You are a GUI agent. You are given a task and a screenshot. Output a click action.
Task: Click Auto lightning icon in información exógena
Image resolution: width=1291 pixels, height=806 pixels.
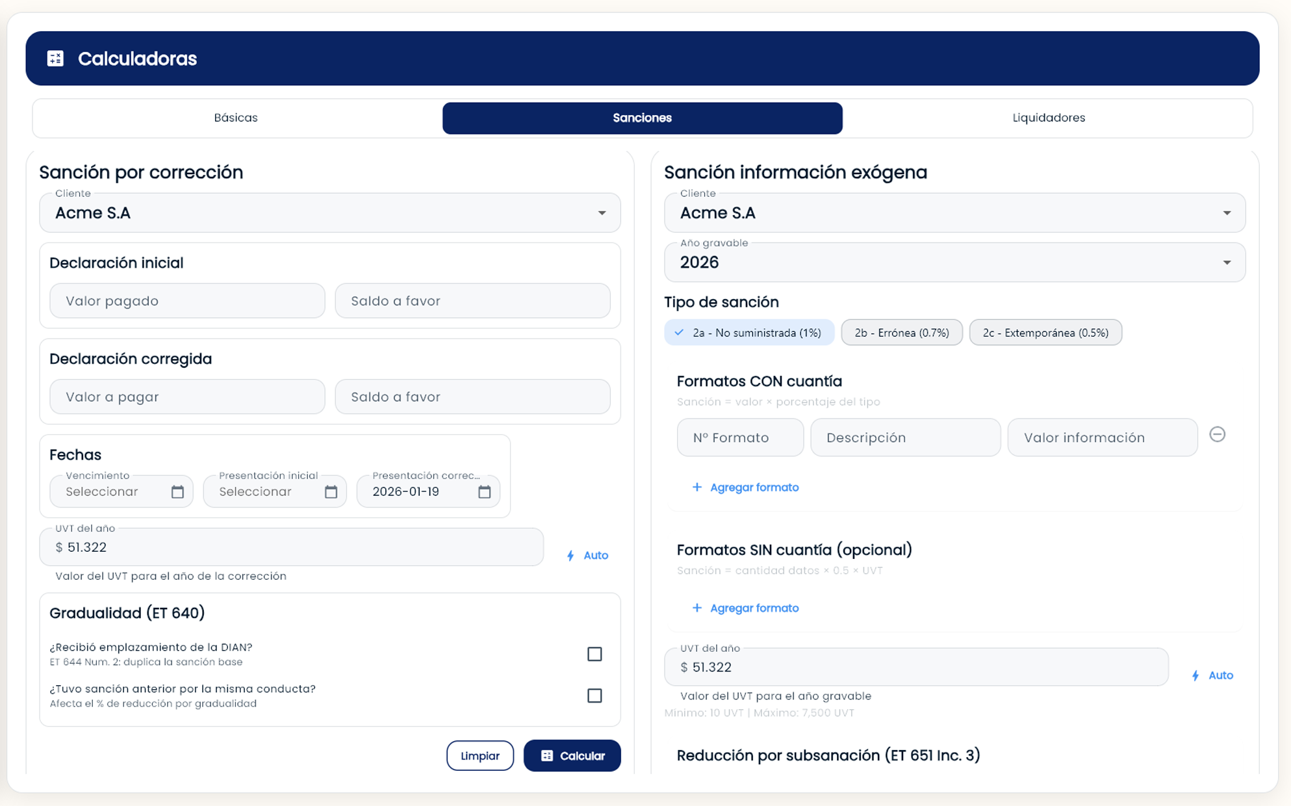pyautogui.click(x=1195, y=676)
